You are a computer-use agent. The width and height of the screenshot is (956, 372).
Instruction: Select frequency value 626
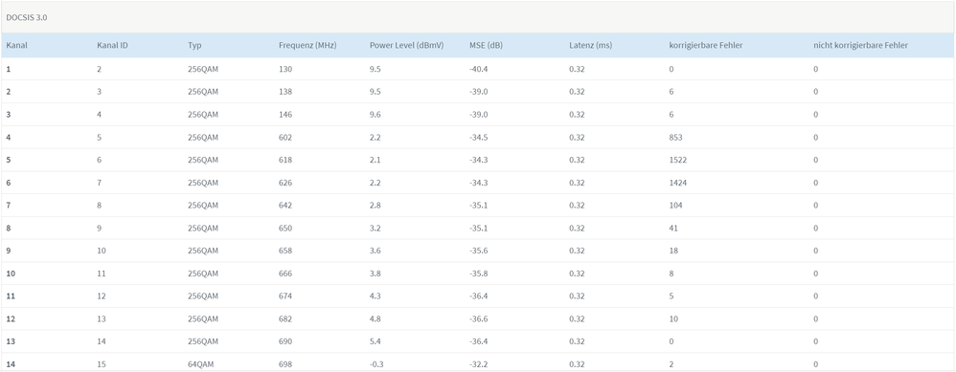click(x=285, y=183)
